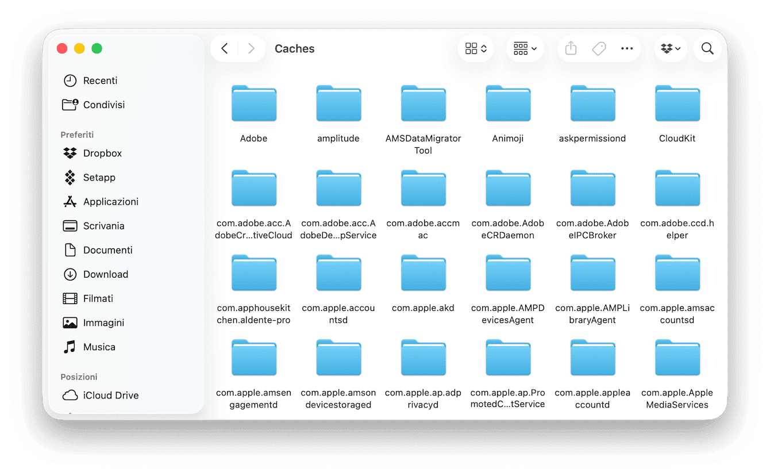Select the com.adobe.ccd.helper folder
The image size is (770, 476).
tap(677, 188)
